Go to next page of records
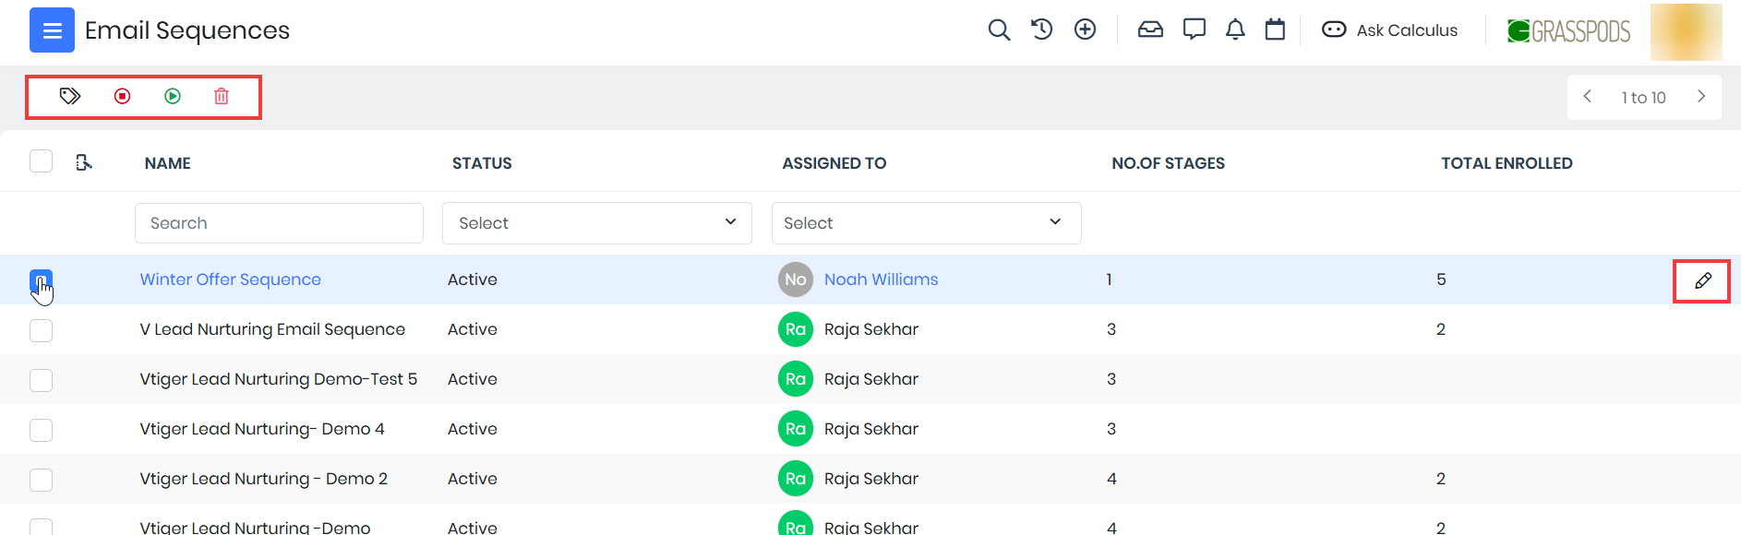 point(1701,97)
